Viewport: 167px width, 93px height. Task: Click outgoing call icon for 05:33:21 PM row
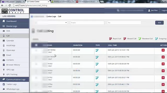pos(97,78)
